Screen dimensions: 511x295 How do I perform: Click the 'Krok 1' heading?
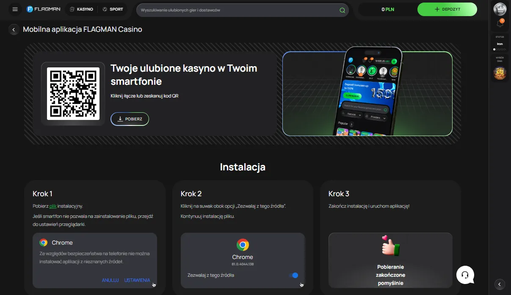point(42,194)
